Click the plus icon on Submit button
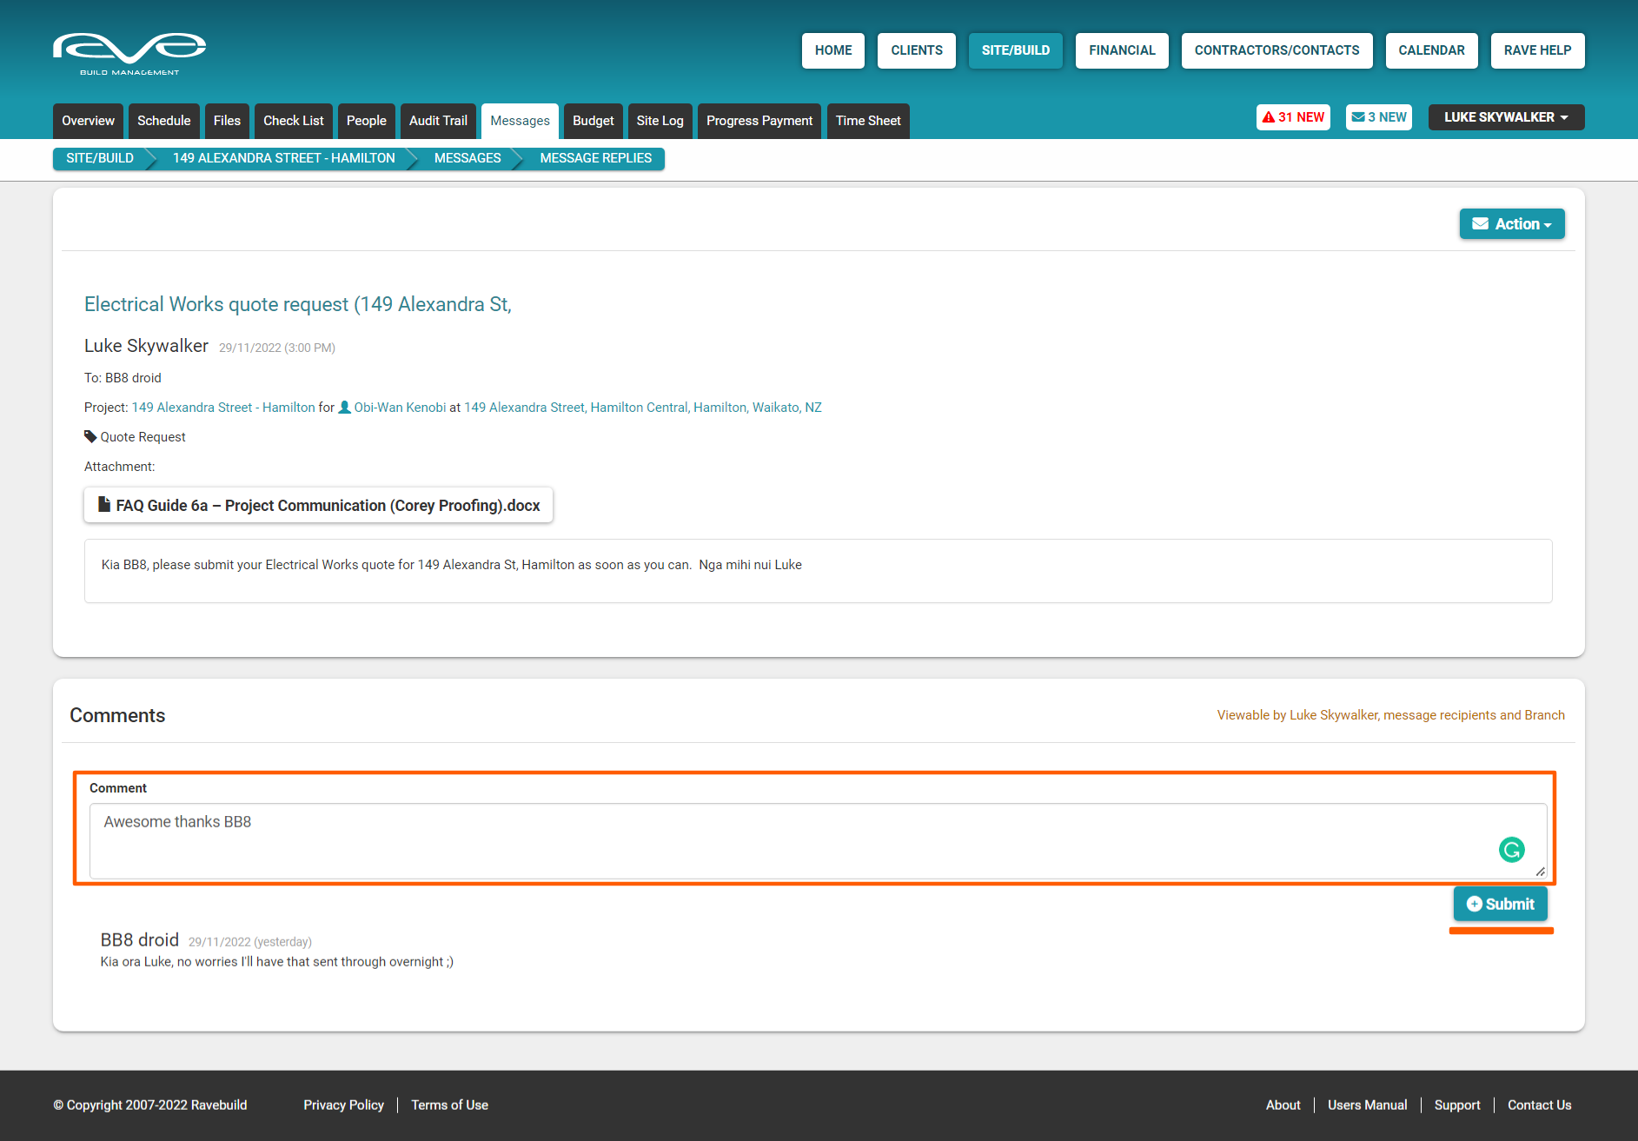Screen dimensions: 1638x1141 (1475, 904)
